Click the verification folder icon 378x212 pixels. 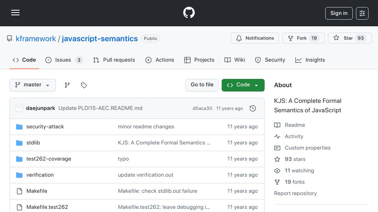coord(19,175)
